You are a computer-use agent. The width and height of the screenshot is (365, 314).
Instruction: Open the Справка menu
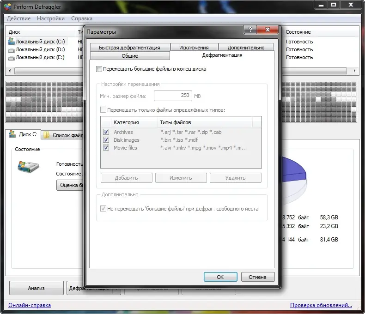pyautogui.click(x=82, y=18)
